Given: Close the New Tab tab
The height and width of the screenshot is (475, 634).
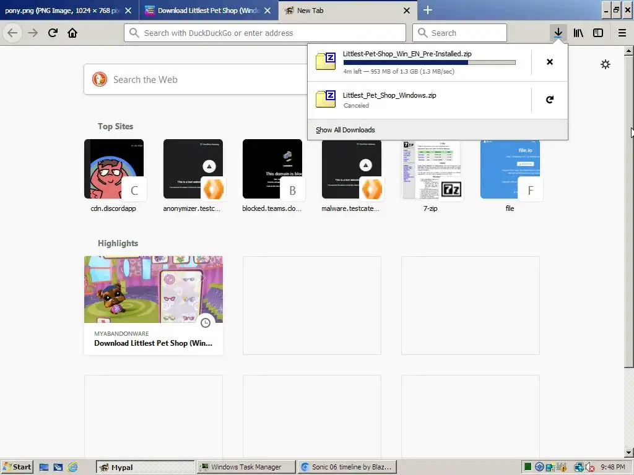Looking at the screenshot, I should coord(407,11).
